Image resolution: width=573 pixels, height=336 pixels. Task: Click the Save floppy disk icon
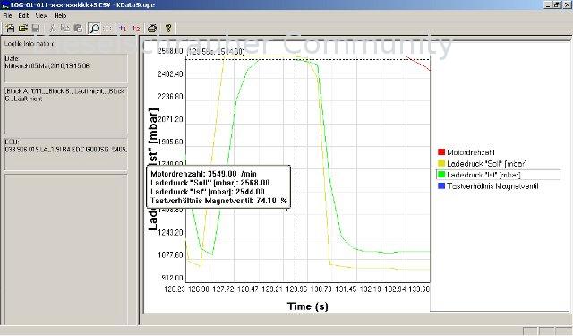click(x=36, y=28)
